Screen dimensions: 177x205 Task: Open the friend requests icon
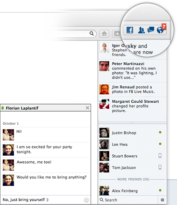coord(141,30)
